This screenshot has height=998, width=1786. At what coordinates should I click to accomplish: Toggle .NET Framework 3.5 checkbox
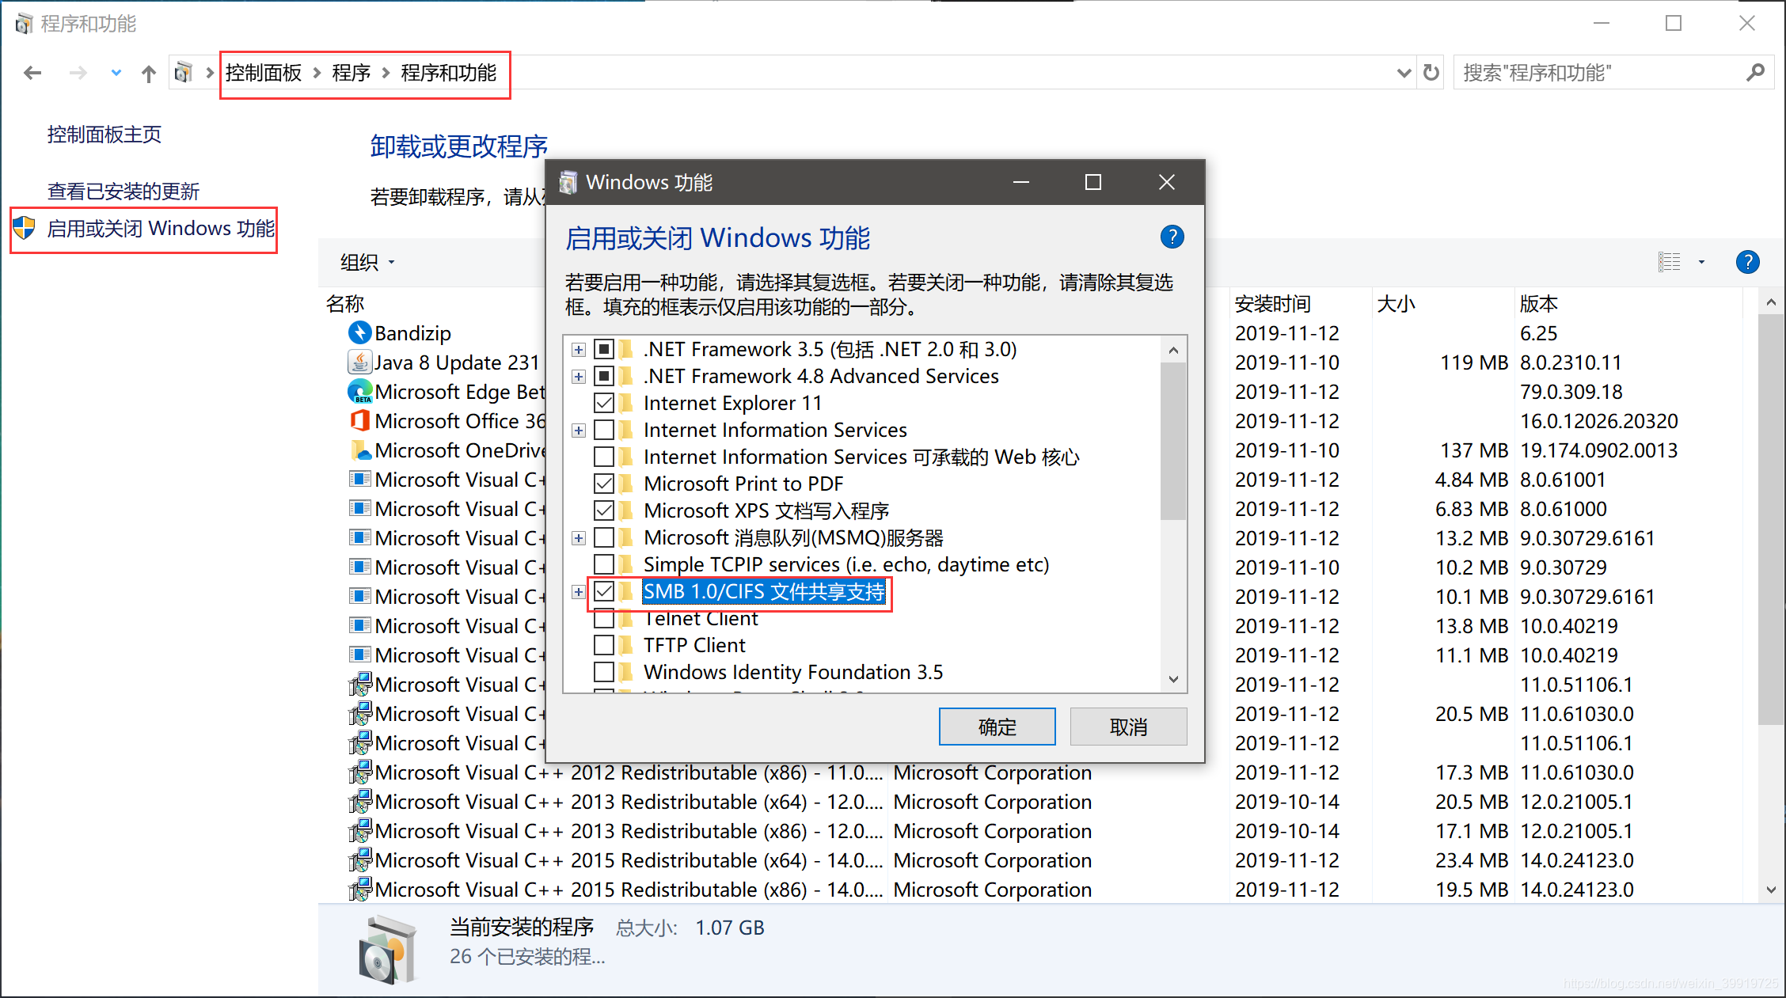604,349
